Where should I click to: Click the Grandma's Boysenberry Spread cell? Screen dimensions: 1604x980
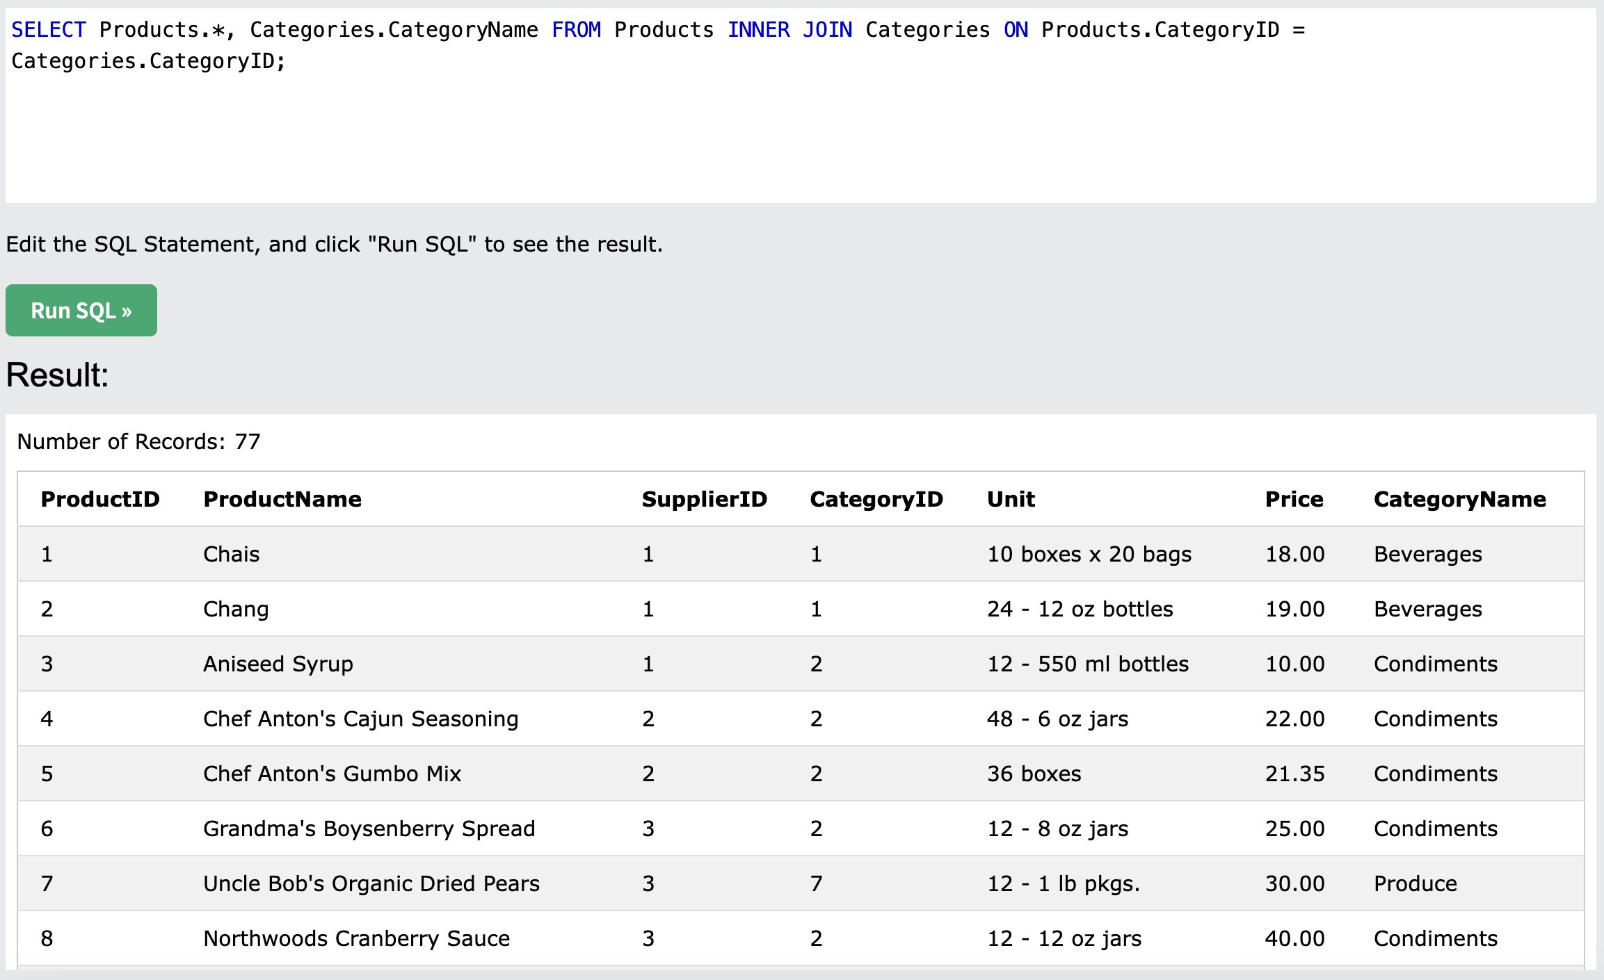[369, 828]
